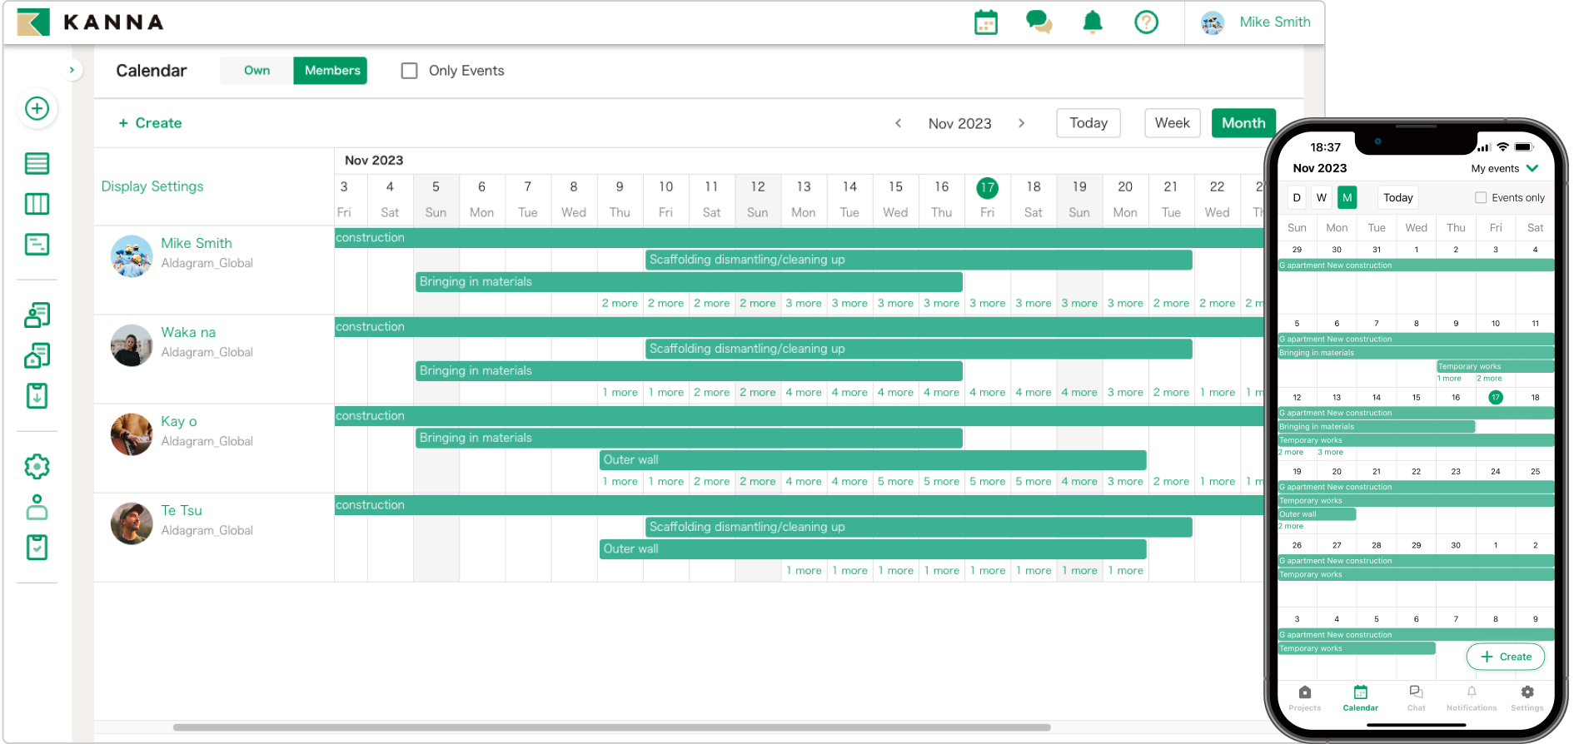Image resolution: width=1574 pixels, height=744 pixels.
Task: Open Mike Smith member name link
Action: pos(197,243)
